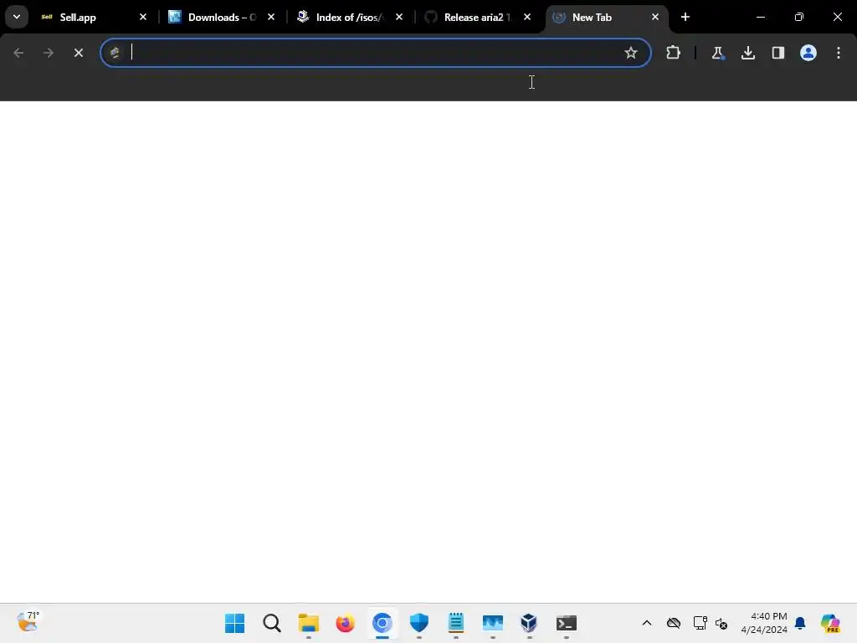The width and height of the screenshot is (857, 643).
Task: Toggle the side panel
Action: point(778,53)
